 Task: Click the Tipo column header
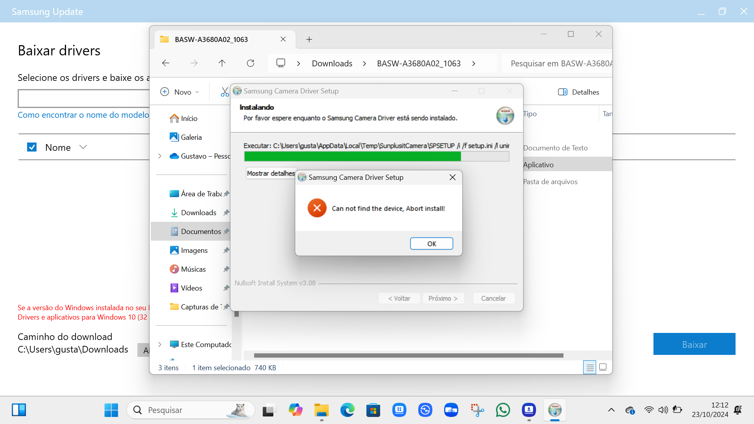click(x=530, y=113)
